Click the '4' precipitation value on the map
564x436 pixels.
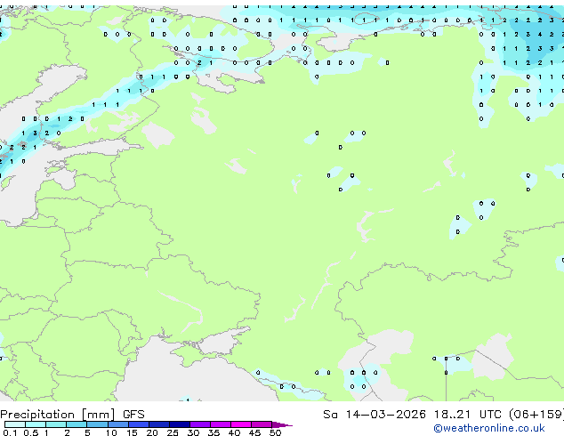pos(540,35)
